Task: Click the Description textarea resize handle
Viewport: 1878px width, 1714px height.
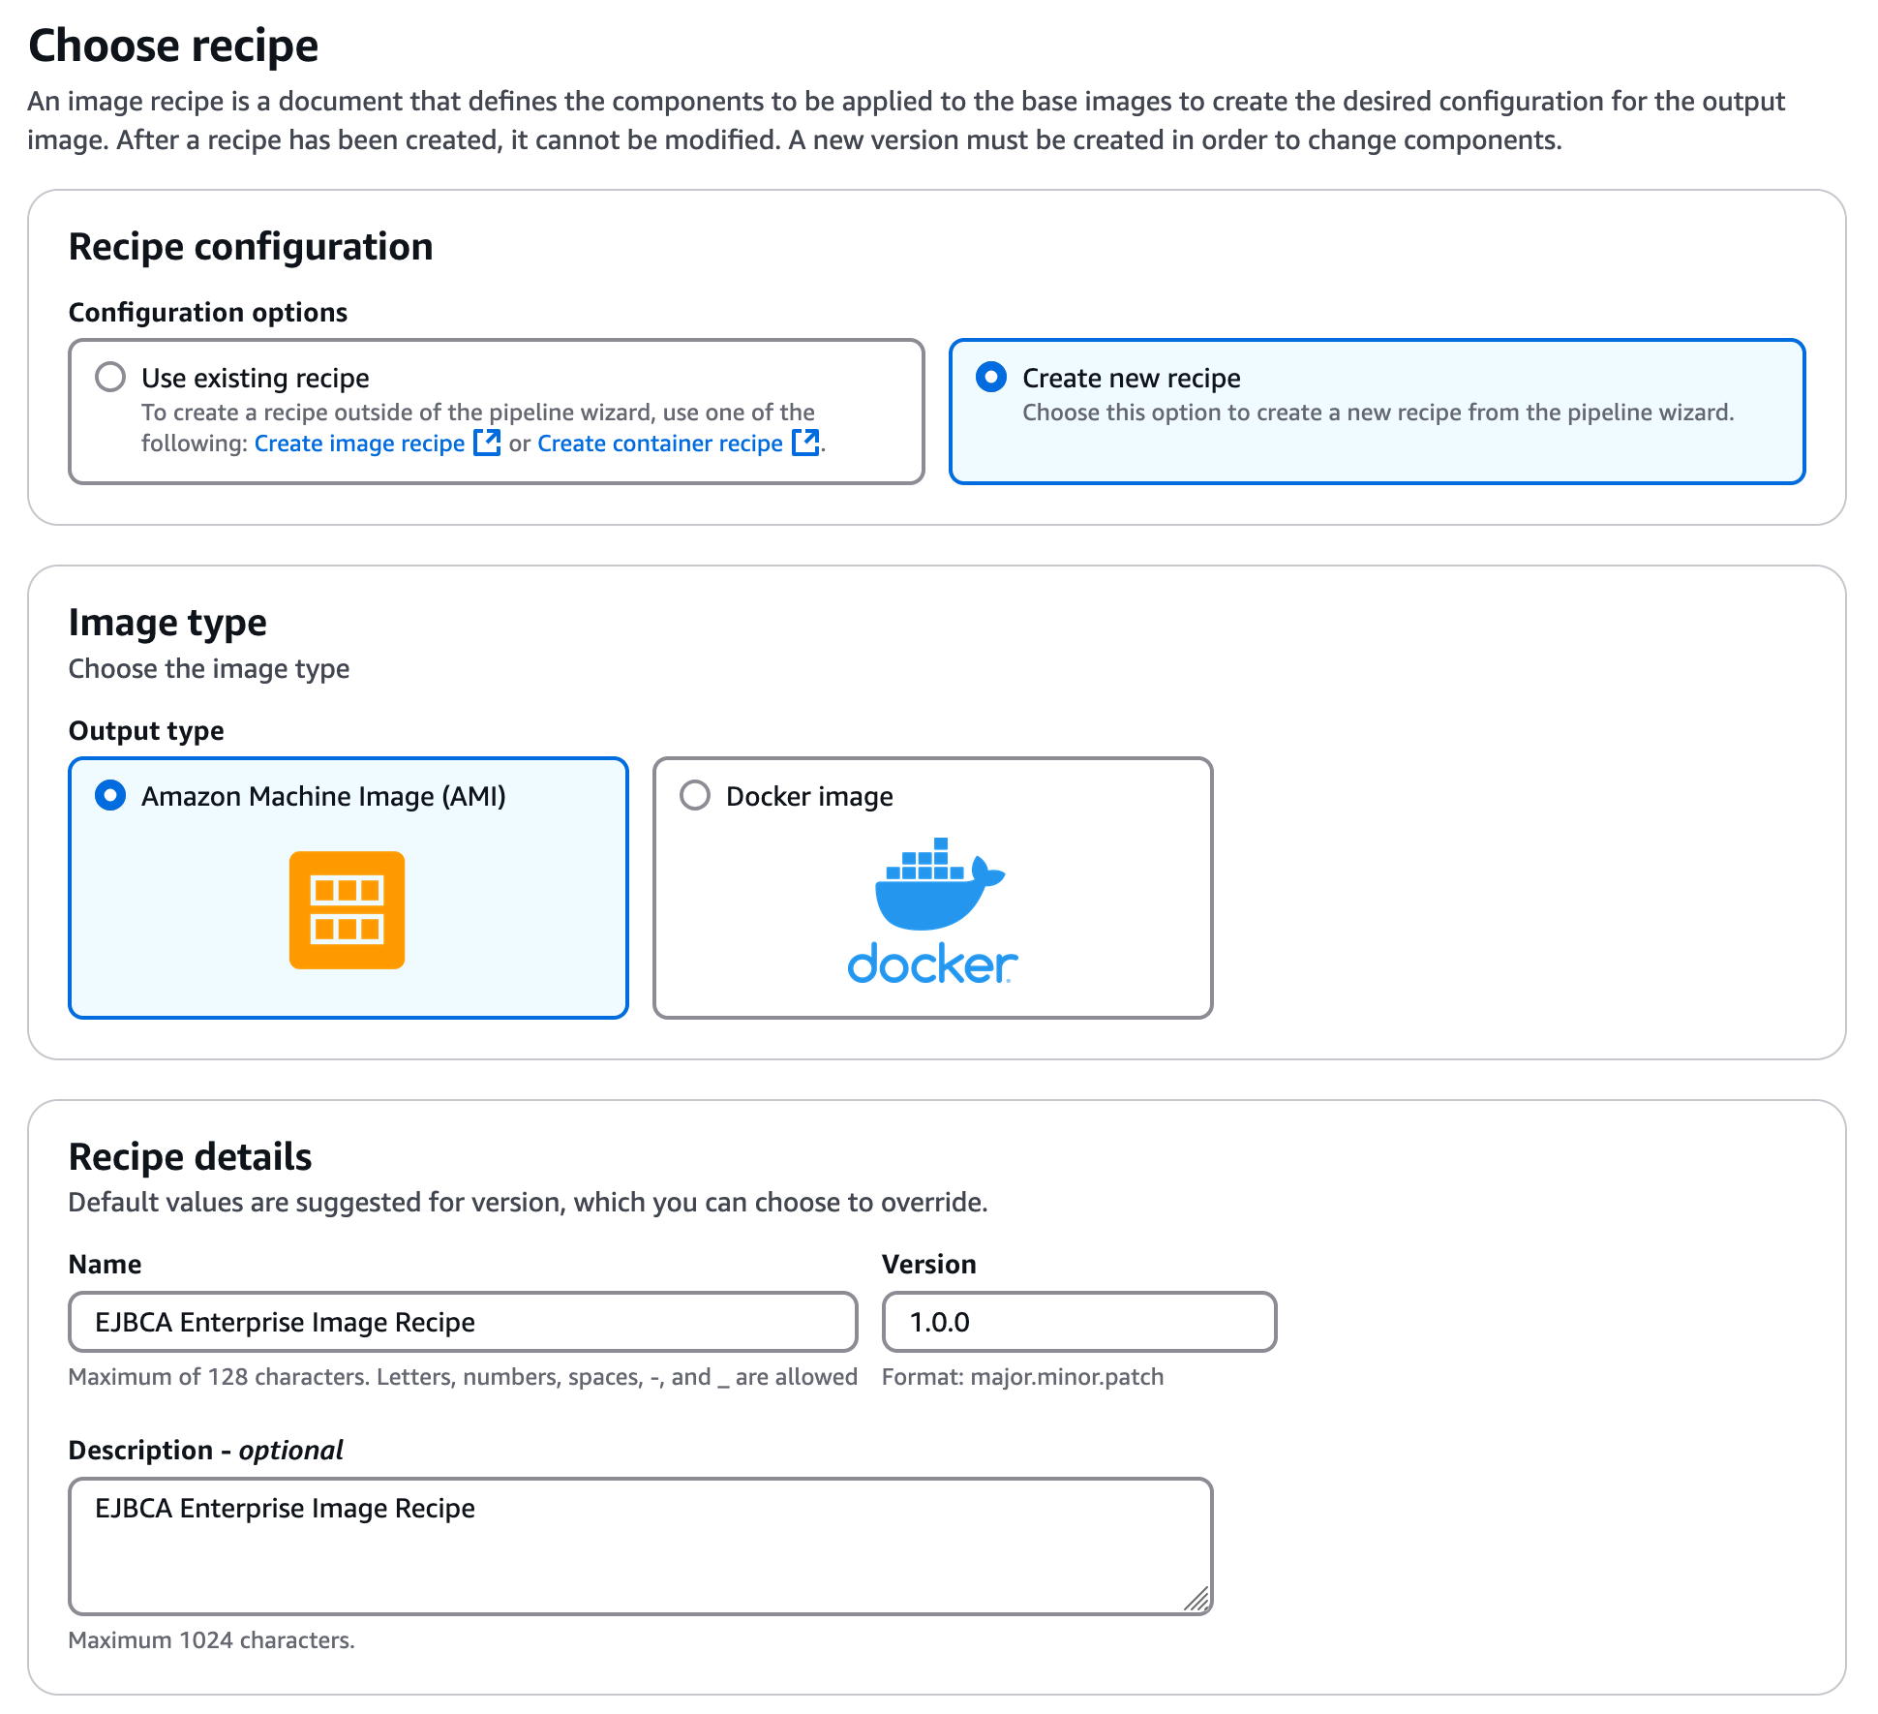Action: [x=1197, y=1599]
